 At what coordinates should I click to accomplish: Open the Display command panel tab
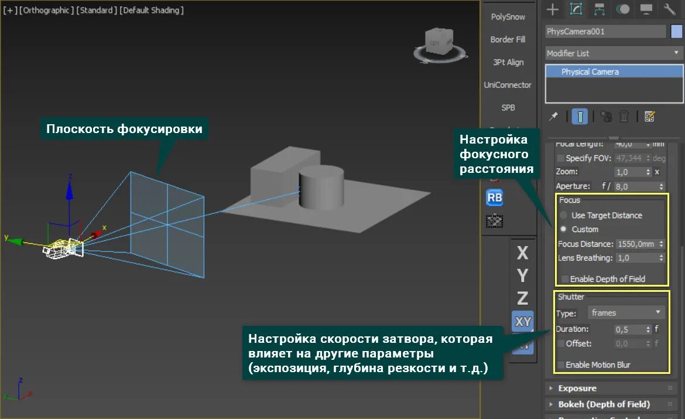point(646,9)
